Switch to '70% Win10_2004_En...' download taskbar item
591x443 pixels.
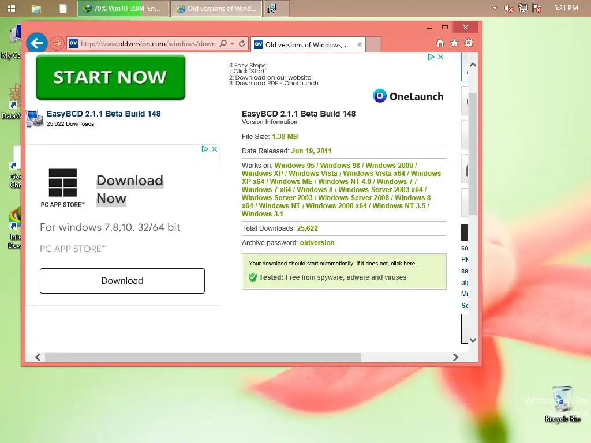click(123, 8)
